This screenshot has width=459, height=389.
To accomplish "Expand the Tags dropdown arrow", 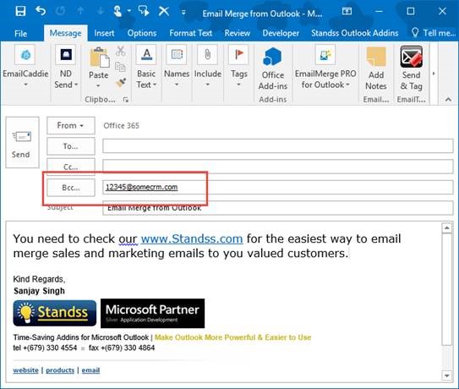I will click(239, 85).
